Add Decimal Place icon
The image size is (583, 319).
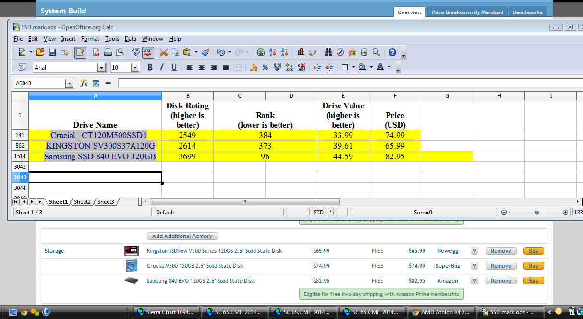click(x=289, y=68)
